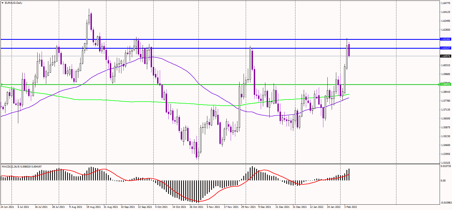Click the 1.62850 value on price axis
Image resolution: width=452 pixels, height=210 pixels.
446,30
